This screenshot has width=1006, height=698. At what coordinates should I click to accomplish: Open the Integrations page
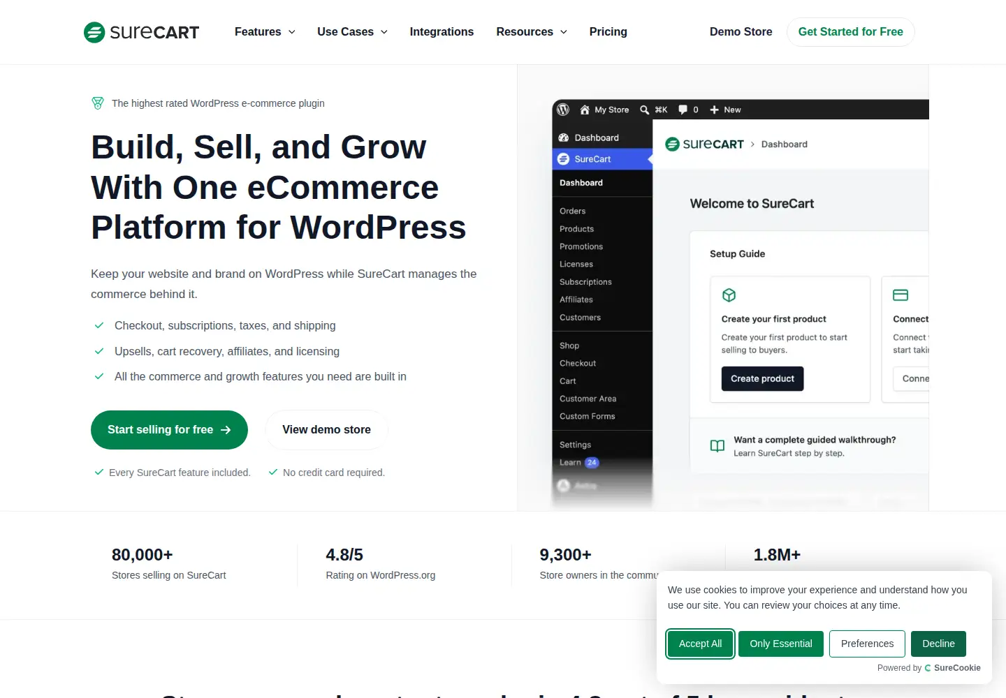pyautogui.click(x=442, y=32)
